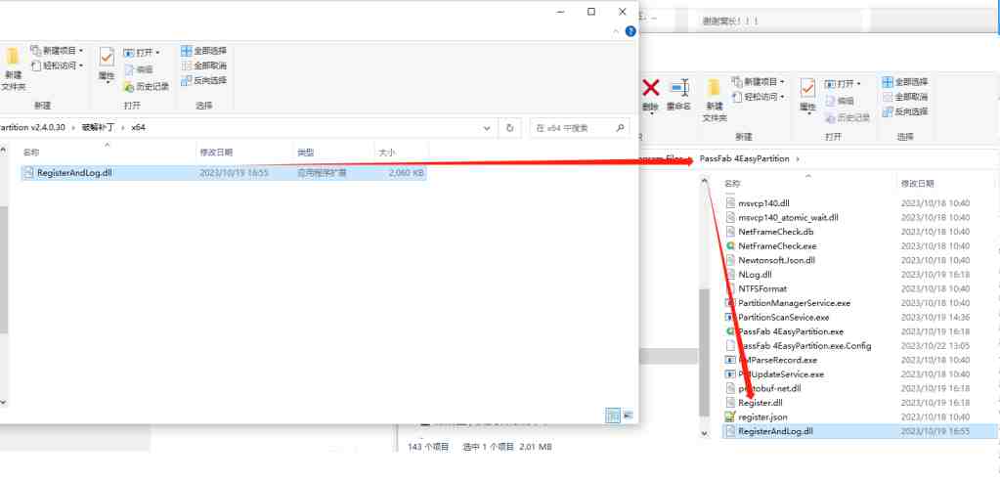Select NetFrameCheck.db file

coord(775,232)
